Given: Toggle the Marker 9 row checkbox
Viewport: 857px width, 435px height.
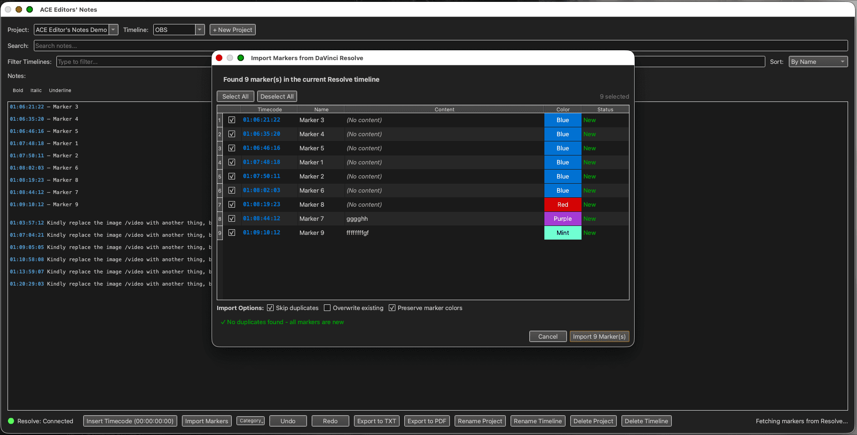Looking at the screenshot, I should (x=232, y=233).
